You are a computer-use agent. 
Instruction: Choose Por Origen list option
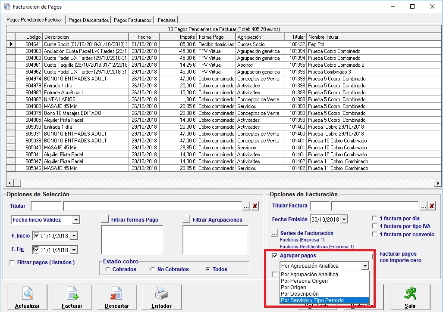tap(324, 287)
